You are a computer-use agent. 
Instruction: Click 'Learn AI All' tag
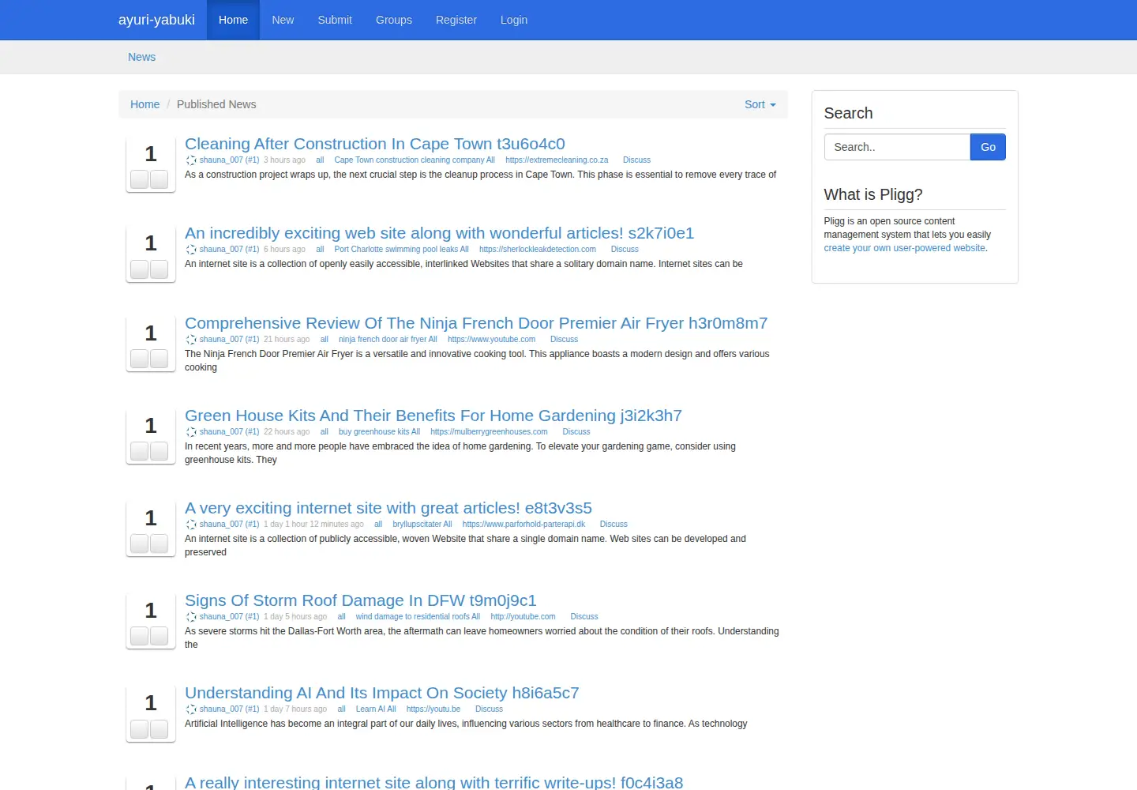(376, 709)
